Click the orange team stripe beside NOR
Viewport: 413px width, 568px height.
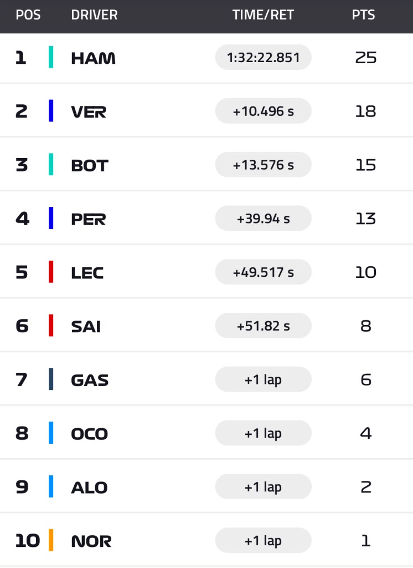pos(51,541)
